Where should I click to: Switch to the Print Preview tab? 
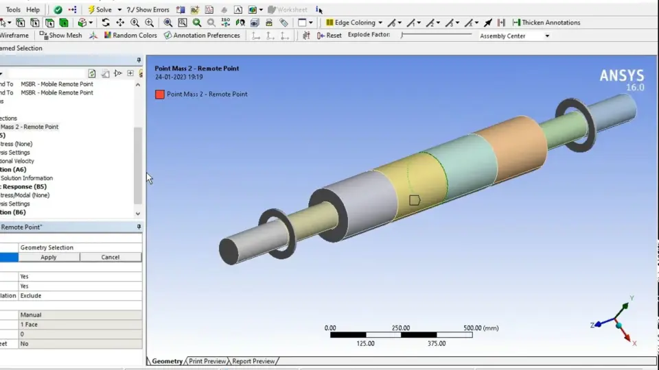click(207, 361)
